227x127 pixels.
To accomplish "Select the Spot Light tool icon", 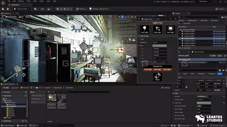I will coord(157,30).
